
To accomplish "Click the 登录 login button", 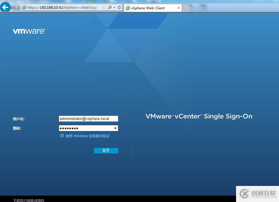I will 106,150.
